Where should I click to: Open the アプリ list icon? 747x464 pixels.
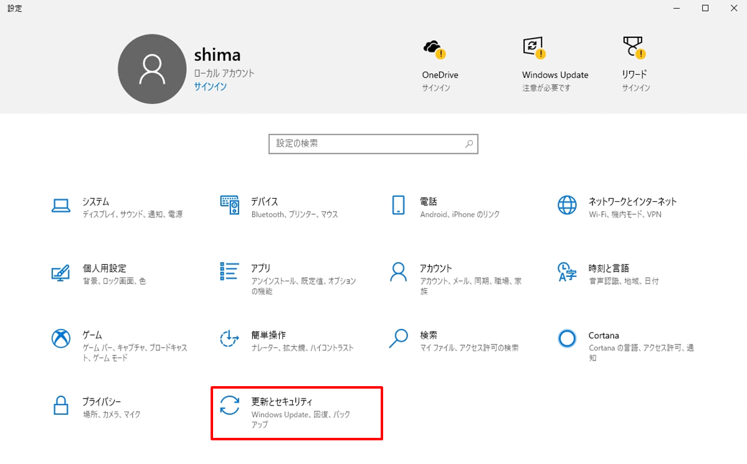(x=229, y=271)
